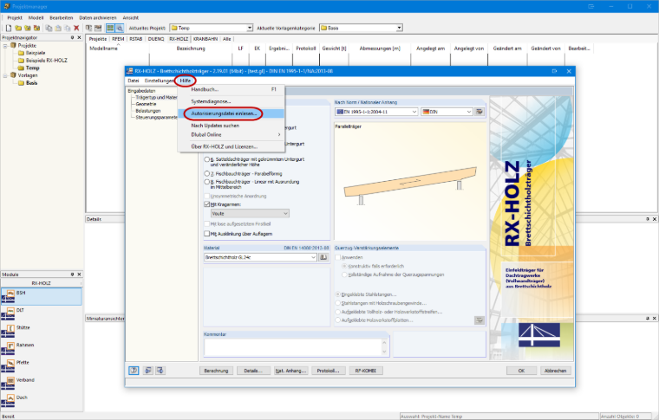659x420 pixels.
Task: Open the DLT module
Action: coord(9,313)
